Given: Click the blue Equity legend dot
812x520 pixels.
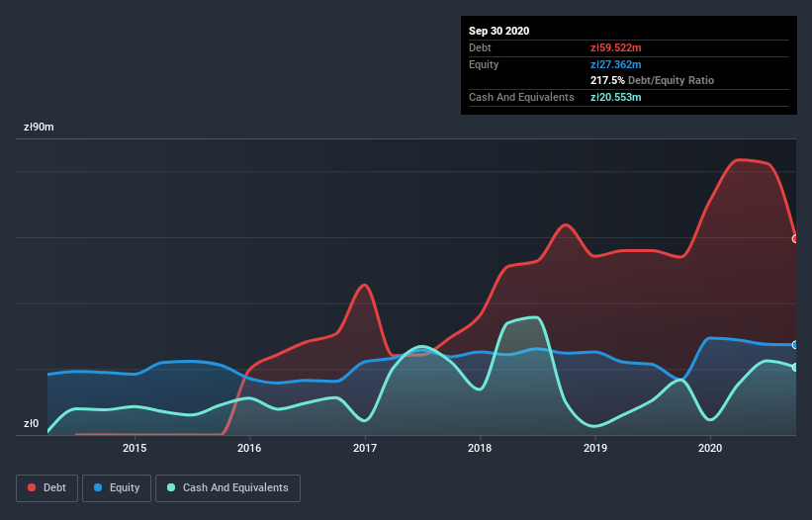Looking at the screenshot, I should point(98,487).
